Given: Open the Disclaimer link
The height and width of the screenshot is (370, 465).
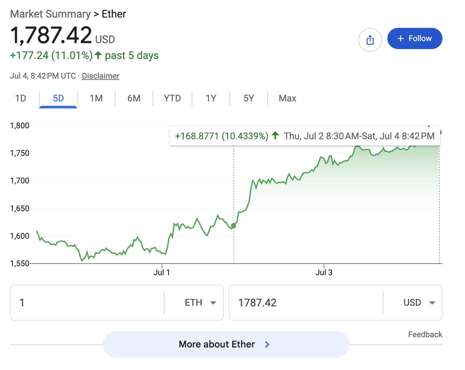Looking at the screenshot, I should coord(101,76).
